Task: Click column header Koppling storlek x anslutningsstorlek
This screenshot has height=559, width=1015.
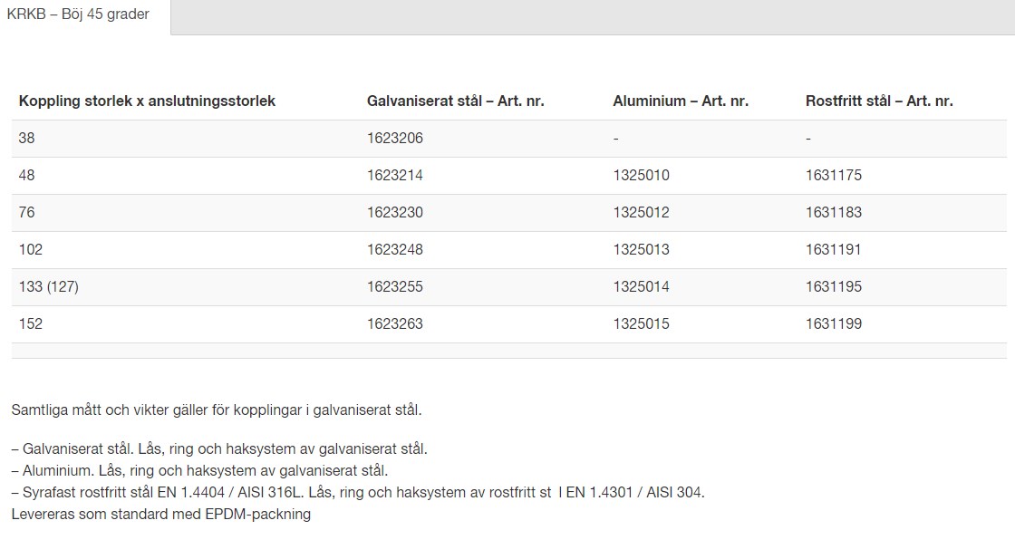Action: tap(148, 101)
